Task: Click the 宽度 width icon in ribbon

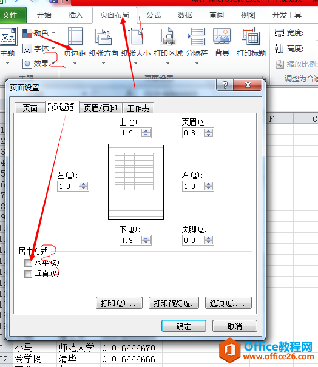Action: (279, 33)
